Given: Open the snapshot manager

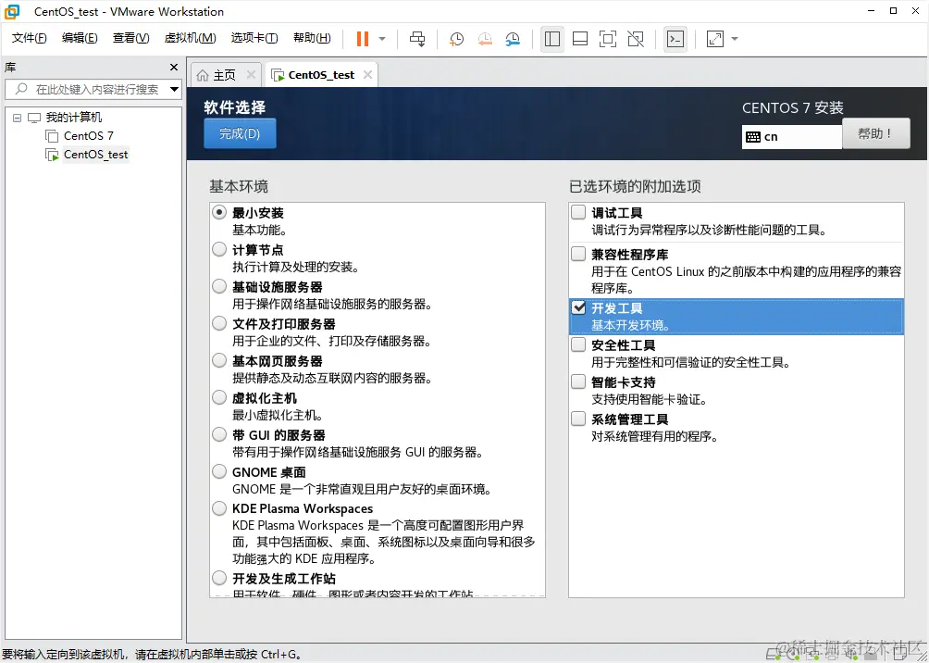Looking at the screenshot, I should [514, 39].
